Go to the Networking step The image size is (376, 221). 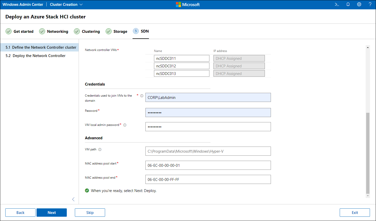pyautogui.click(x=54, y=31)
